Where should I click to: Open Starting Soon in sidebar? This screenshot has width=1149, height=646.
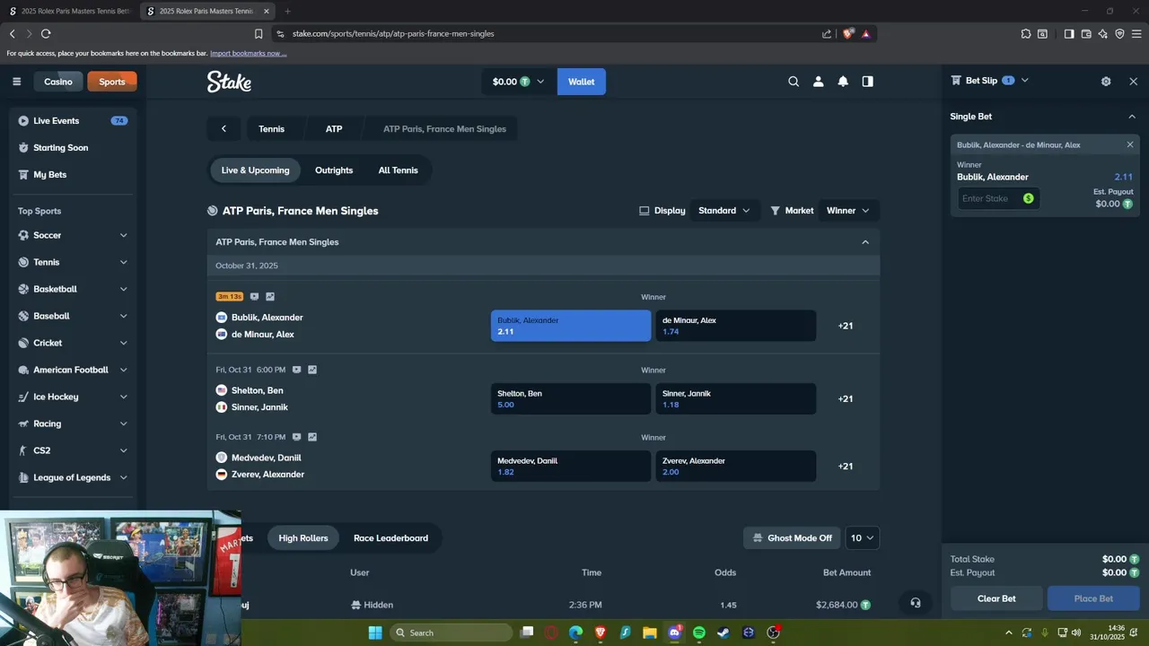73,147
